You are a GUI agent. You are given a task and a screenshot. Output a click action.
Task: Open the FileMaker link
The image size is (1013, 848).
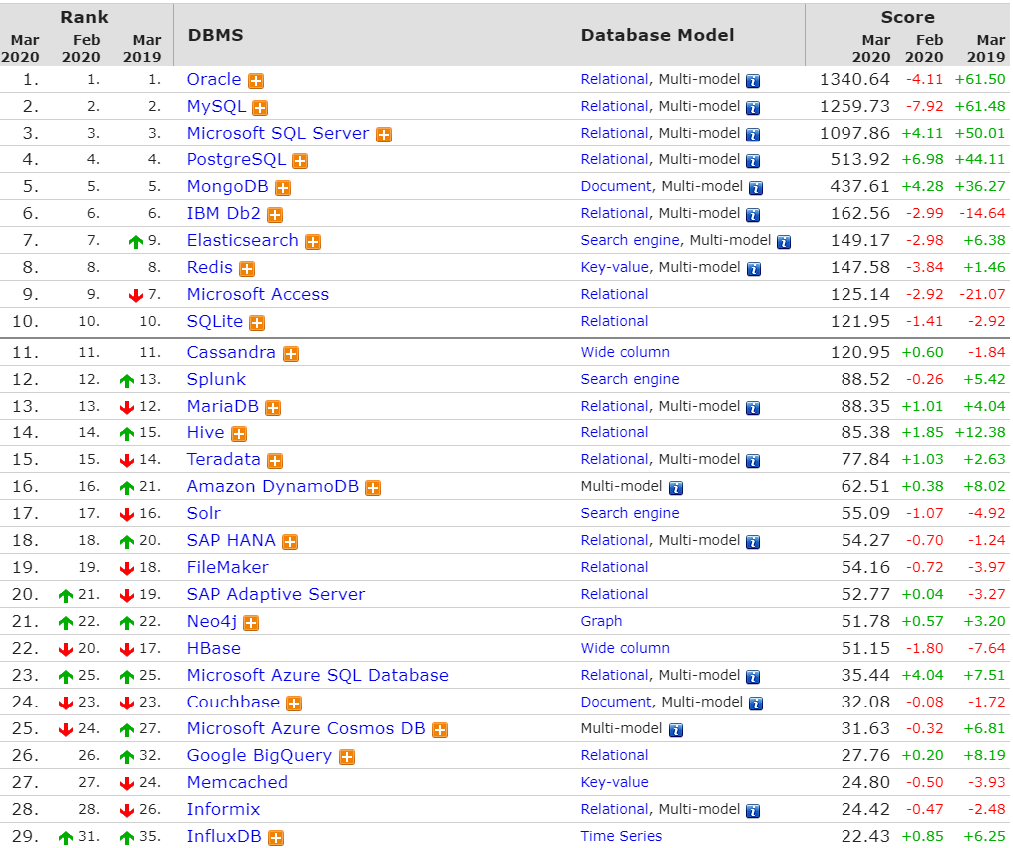click(x=227, y=567)
